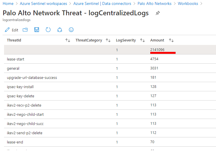Image resolution: width=216 pixels, height=161 pixels.
Task: Select the upgrade-url-database-success row
Action: [x=110, y=77]
